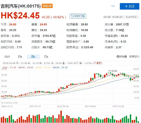Click the 最高 24.95 value
This screenshot has height=123, width=141.
43,24
